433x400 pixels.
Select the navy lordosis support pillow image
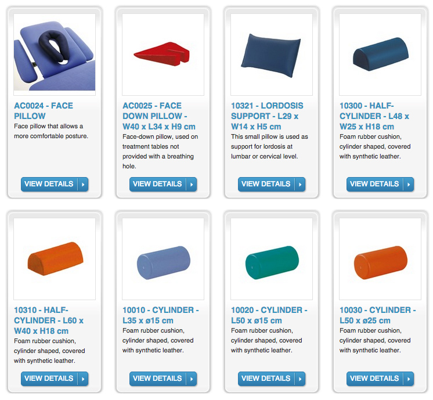pyautogui.click(x=272, y=55)
